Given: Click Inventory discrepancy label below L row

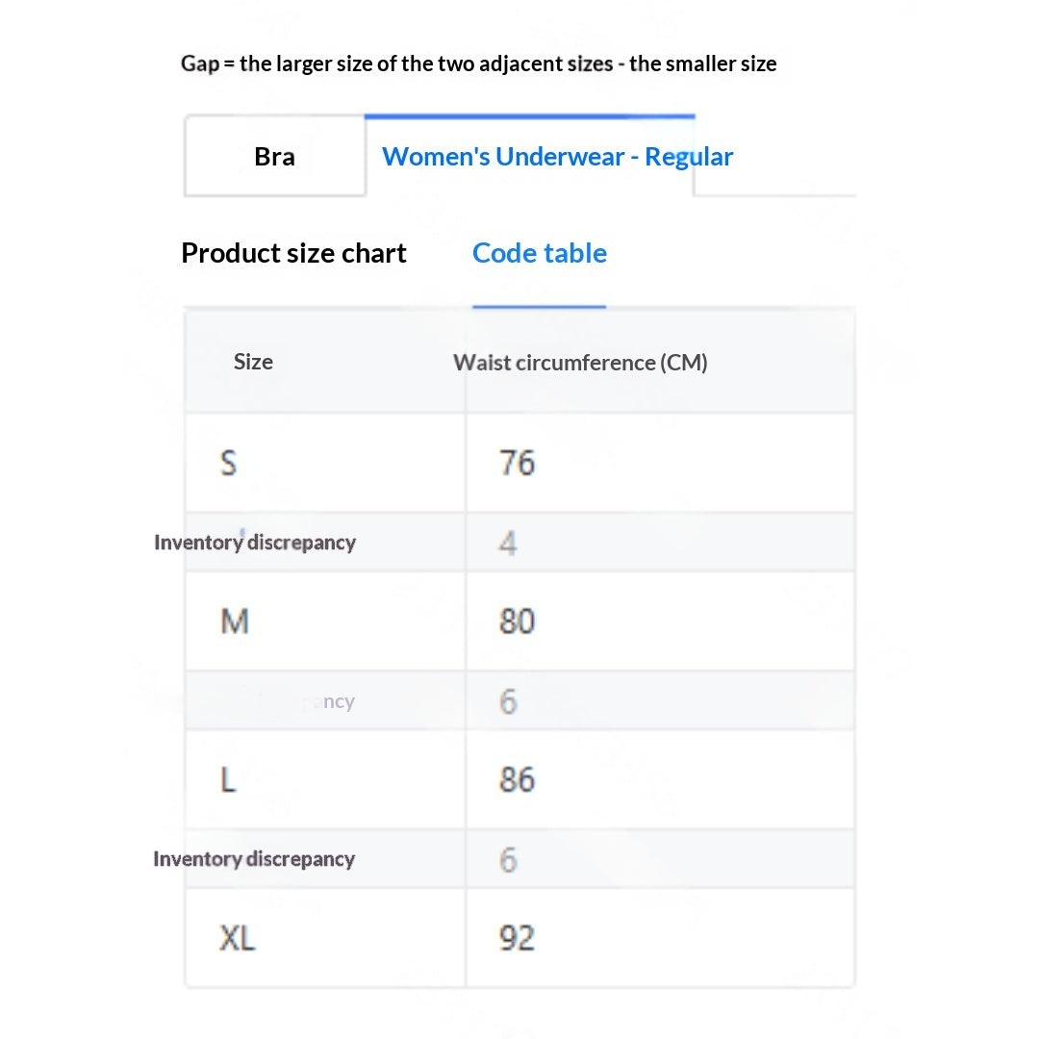Looking at the screenshot, I should tap(254, 859).
